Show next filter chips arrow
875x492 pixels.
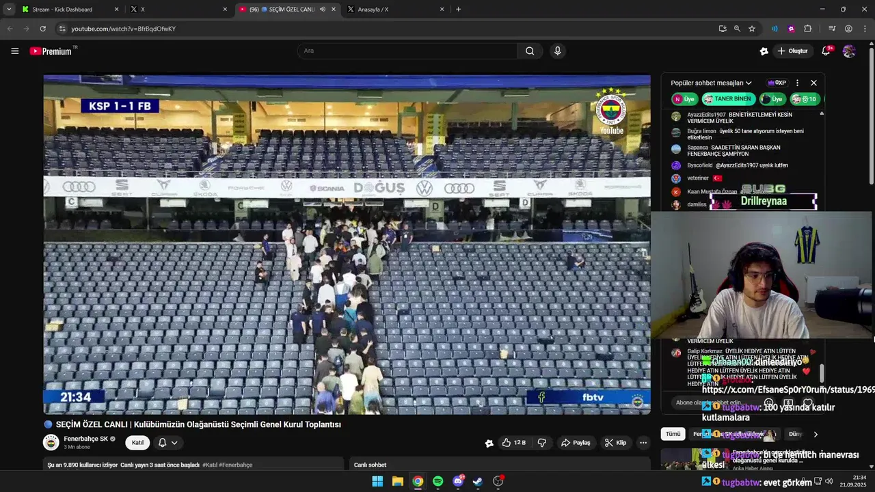[x=815, y=434]
